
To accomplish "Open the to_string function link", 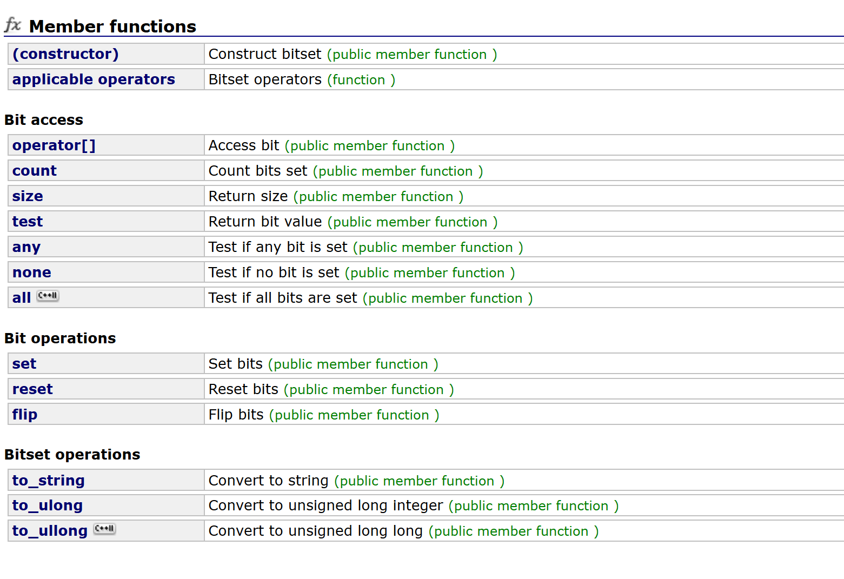I will 49,481.
